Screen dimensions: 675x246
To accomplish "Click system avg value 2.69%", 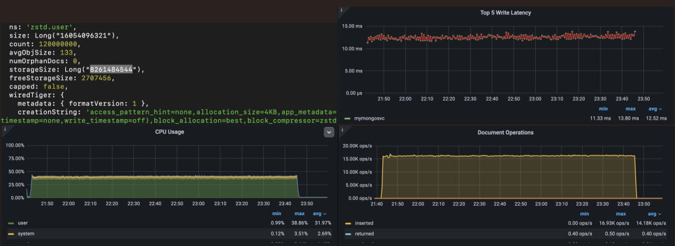I will point(324,234).
